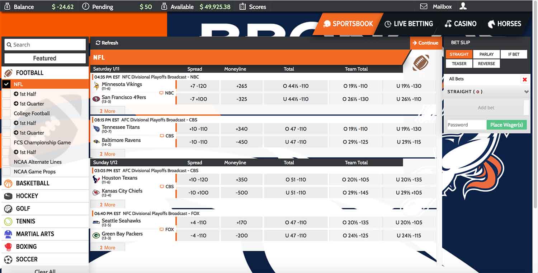
Task: Click the Hockey puck icon
Action: point(8,196)
